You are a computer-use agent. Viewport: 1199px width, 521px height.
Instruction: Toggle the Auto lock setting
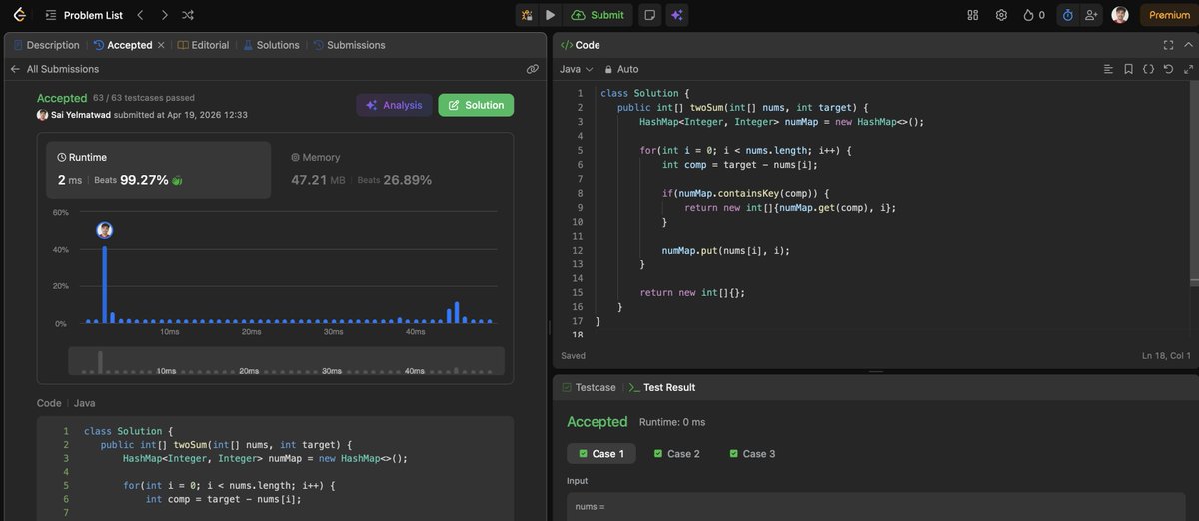pos(620,69)
